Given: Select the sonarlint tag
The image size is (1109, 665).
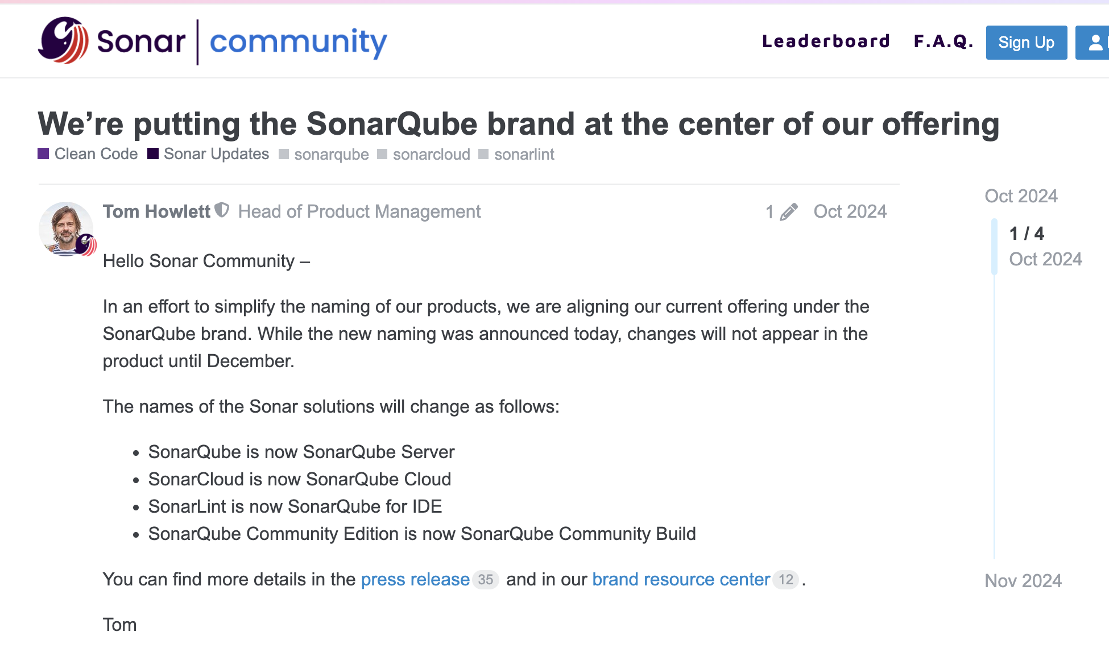Looking at the screenshot, I should coord(524,155).
